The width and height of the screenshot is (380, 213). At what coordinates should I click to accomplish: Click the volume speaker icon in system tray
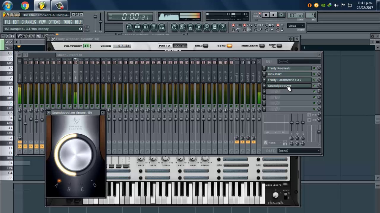point(336,5)
